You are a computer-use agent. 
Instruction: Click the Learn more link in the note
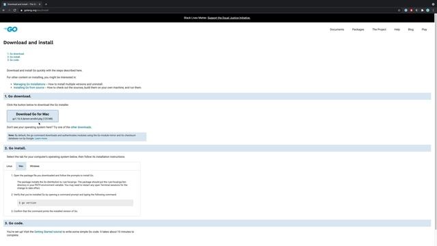[41, 139]
